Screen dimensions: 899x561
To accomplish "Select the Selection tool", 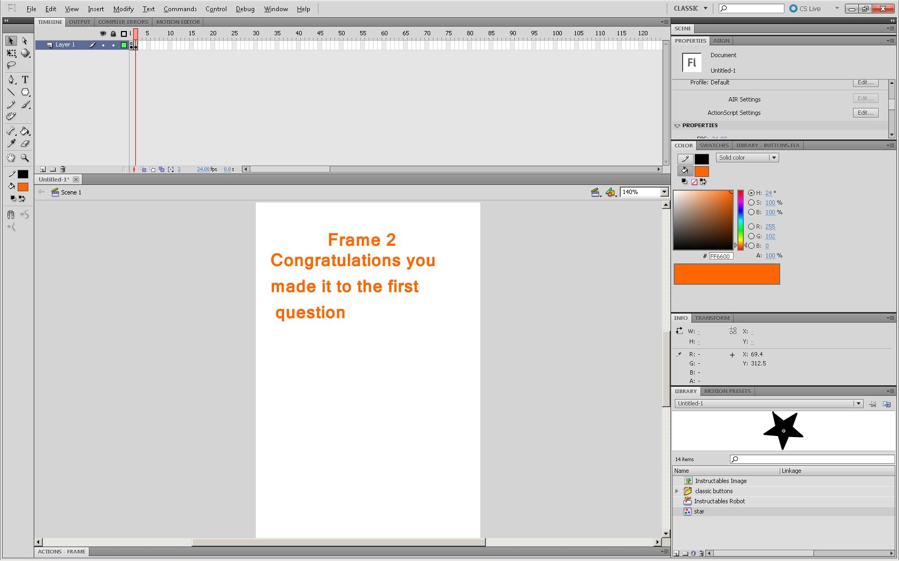I will [11, 41].
